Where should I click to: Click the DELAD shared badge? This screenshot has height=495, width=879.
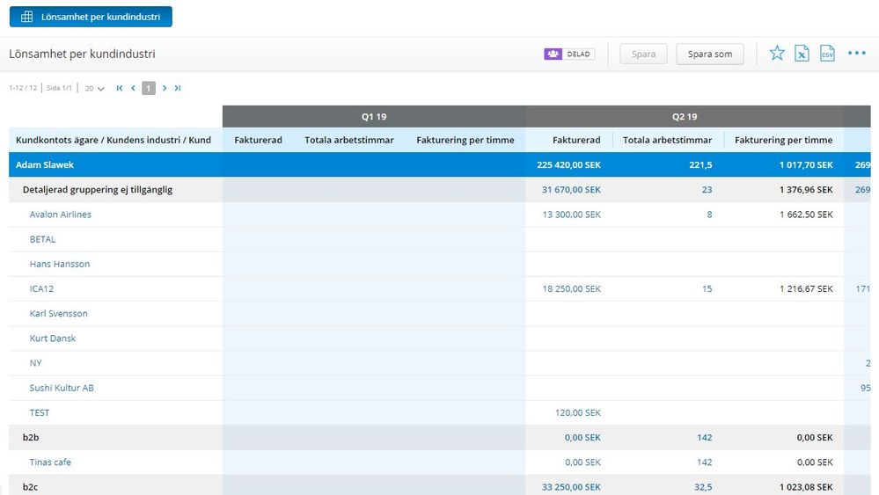click(569, 54)
